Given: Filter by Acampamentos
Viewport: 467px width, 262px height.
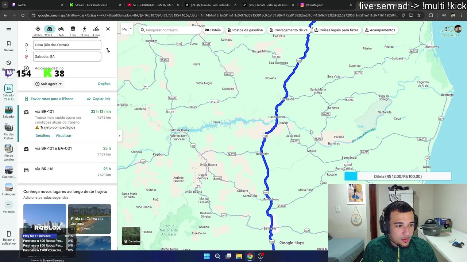Looking at the screenshot, I should tap(379, 30).
